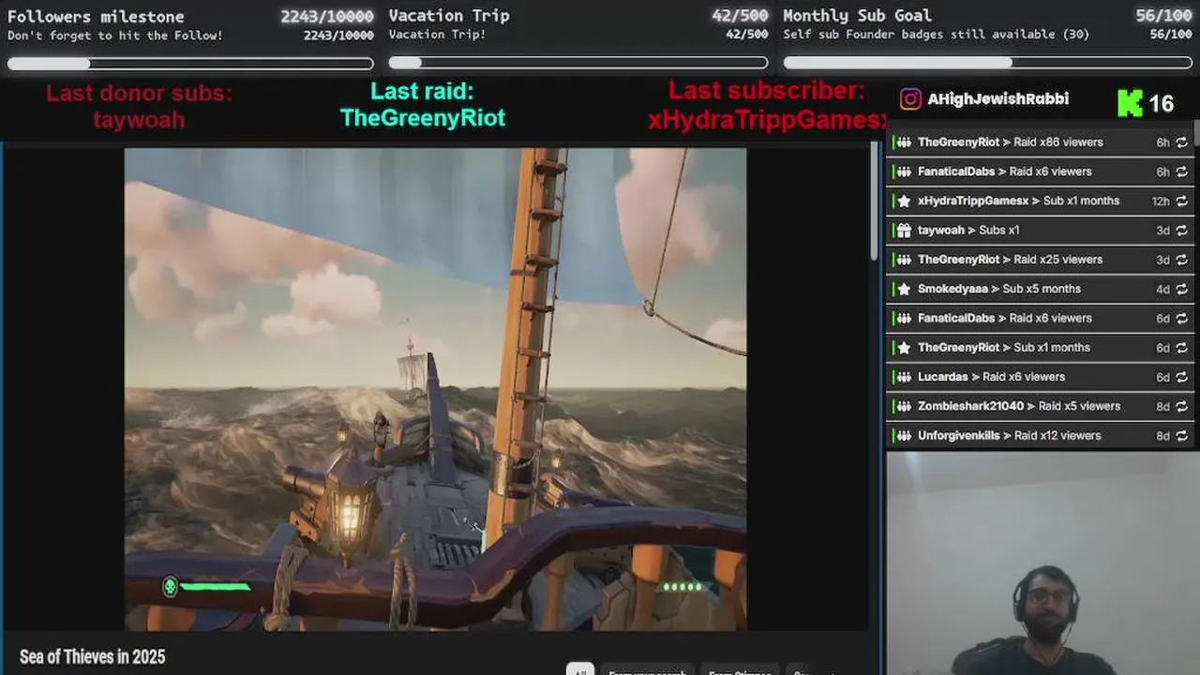Click the Kick viewer count '16'
1200x675 pixels.
pos(1162,104)
